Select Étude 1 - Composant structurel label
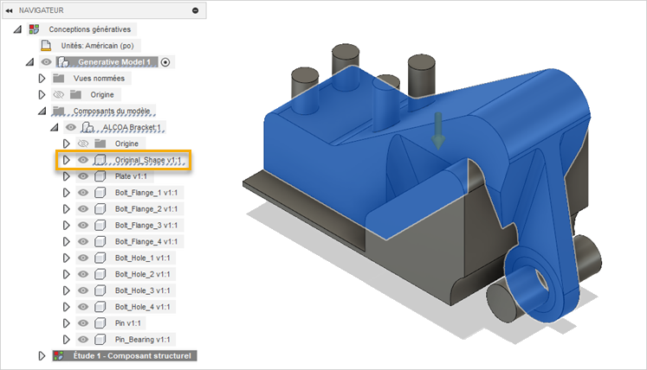This screenshot has width=647, height=370. tap(132, 355)
